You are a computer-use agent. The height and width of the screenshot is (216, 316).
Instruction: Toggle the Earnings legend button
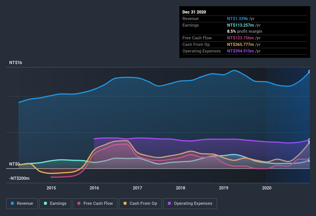(55, 203)
